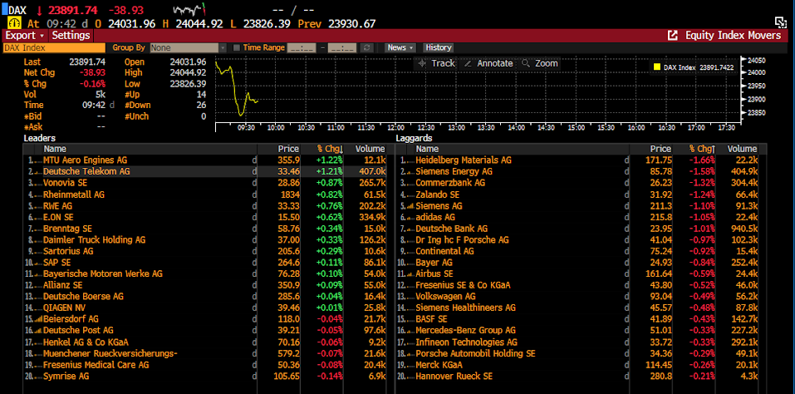795x394 pixels.
Task: Sort Laggards by Price column header
Action: coord(660,149)
